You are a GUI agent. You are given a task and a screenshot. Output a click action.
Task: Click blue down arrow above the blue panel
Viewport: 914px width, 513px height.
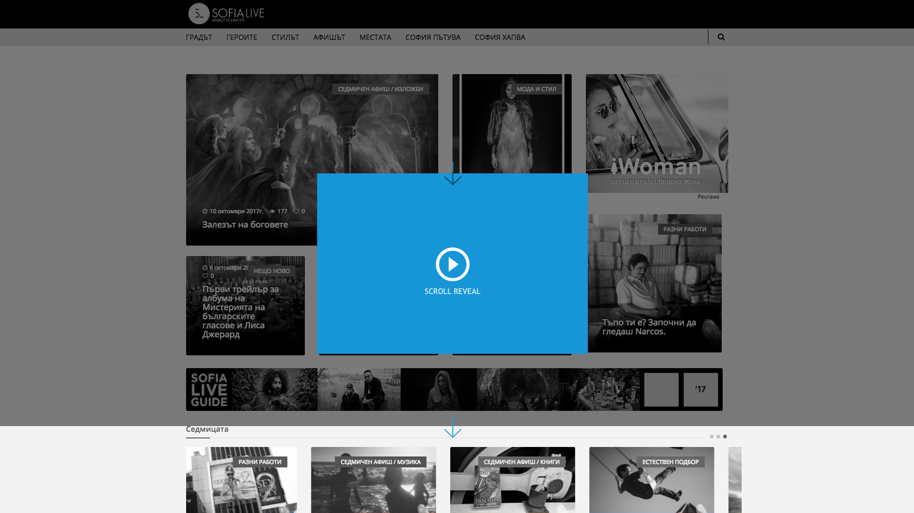tap(452, 174)
